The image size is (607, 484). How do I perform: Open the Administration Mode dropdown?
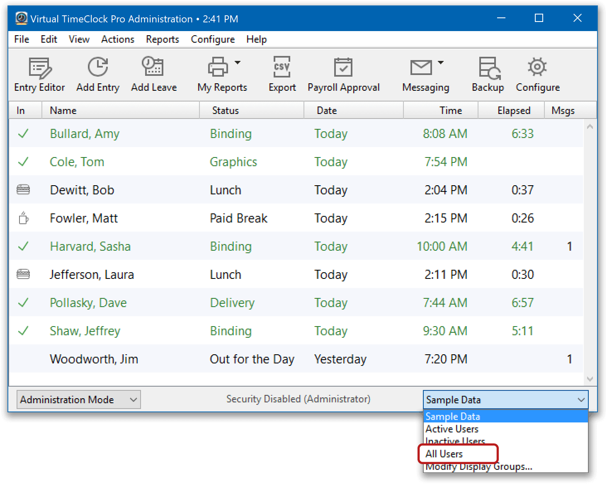point(78,399)
